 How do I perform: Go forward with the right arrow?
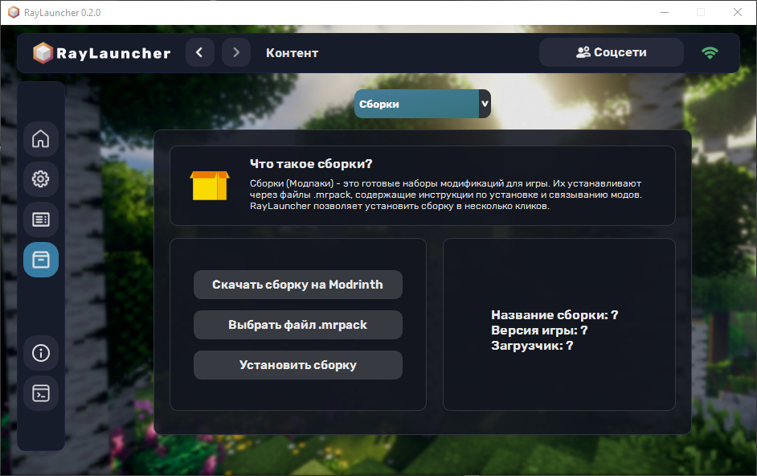pos(236,53)
